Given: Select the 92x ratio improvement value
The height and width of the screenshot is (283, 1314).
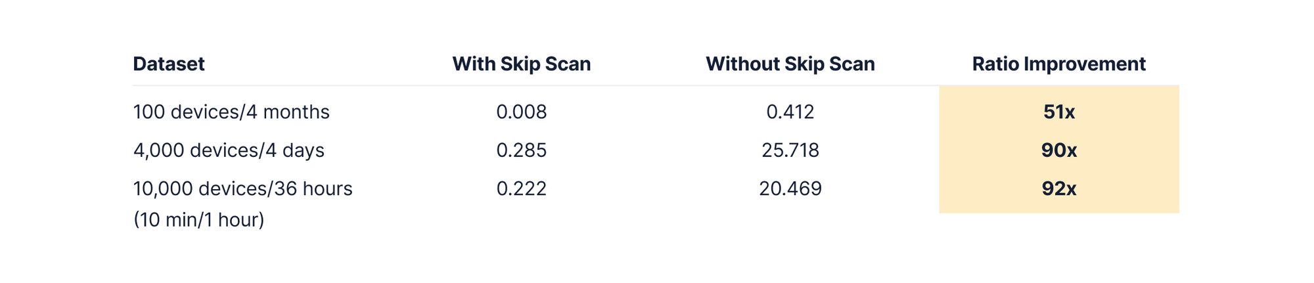Looking at the screenshot, I should pos(1058,188).
